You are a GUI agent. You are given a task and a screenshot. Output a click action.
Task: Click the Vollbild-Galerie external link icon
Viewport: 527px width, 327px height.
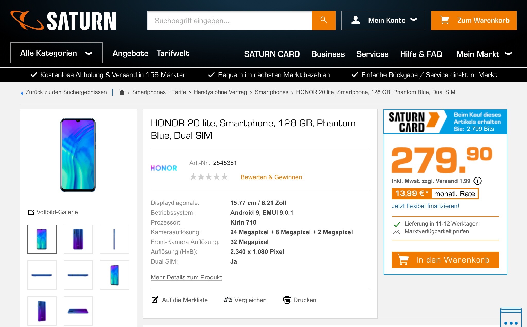point(31,212)
